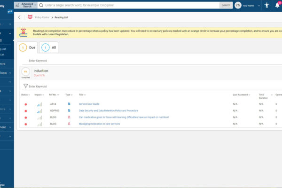The height and width of the screenshot is (188, 282).
Task: Click blog type icon for Managing medication row
Action: pos(69,124)
